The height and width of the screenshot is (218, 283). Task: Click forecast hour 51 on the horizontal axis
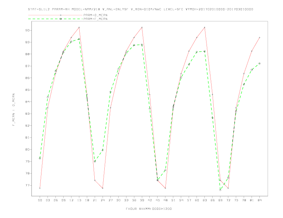point(173,200)
